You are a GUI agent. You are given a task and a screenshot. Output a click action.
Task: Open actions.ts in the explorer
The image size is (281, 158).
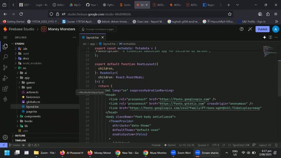coord(32,92)
